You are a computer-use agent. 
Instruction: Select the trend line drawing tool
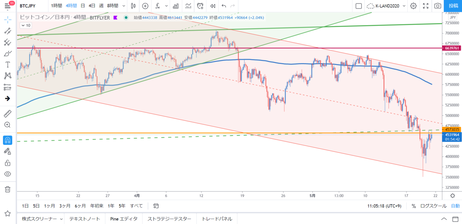point(7,31)
